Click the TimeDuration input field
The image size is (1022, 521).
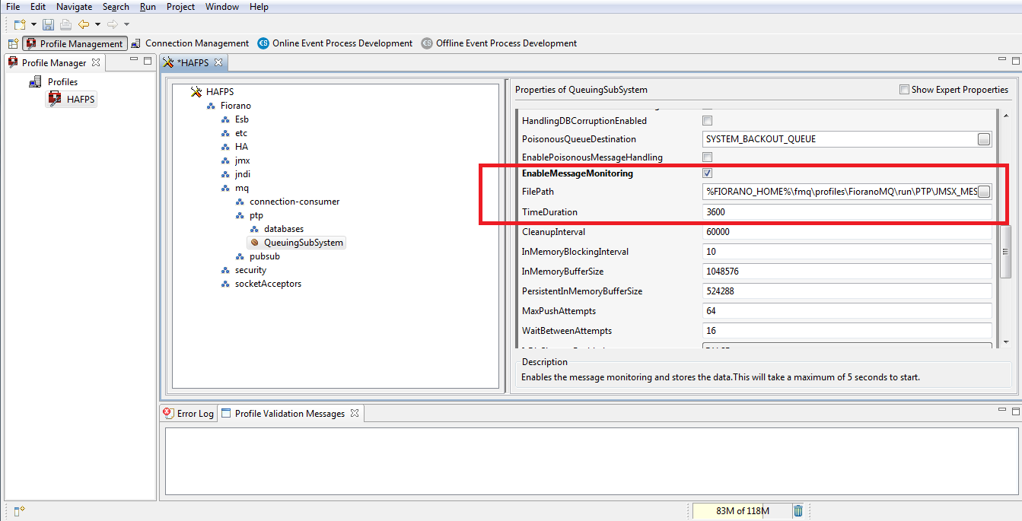pyautogui.click(x=846, y=212)
